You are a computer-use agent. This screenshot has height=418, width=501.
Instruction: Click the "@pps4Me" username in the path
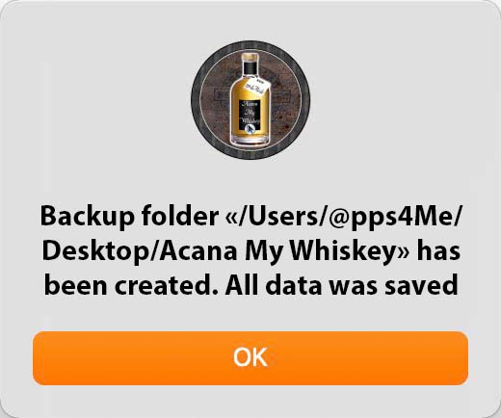pyautogui.click(x=389, y=218)
